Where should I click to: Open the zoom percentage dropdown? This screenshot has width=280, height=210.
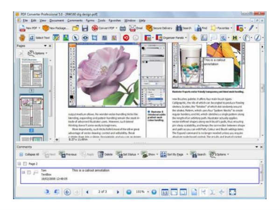[x=148, y=192]
